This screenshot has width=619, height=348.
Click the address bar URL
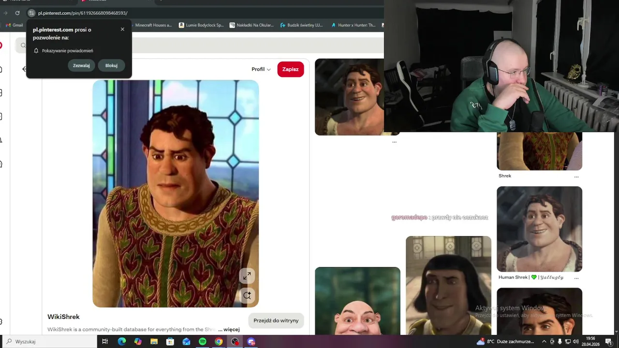point(83,13)
